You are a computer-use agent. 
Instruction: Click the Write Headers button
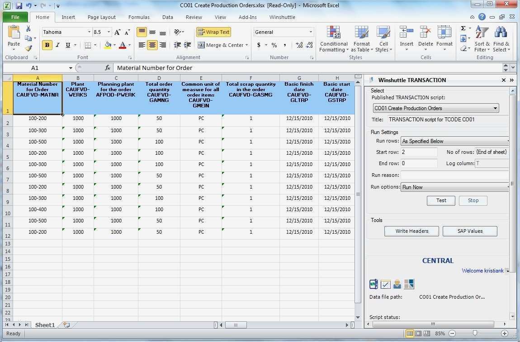pyautogui.click(x=411, y=231)
